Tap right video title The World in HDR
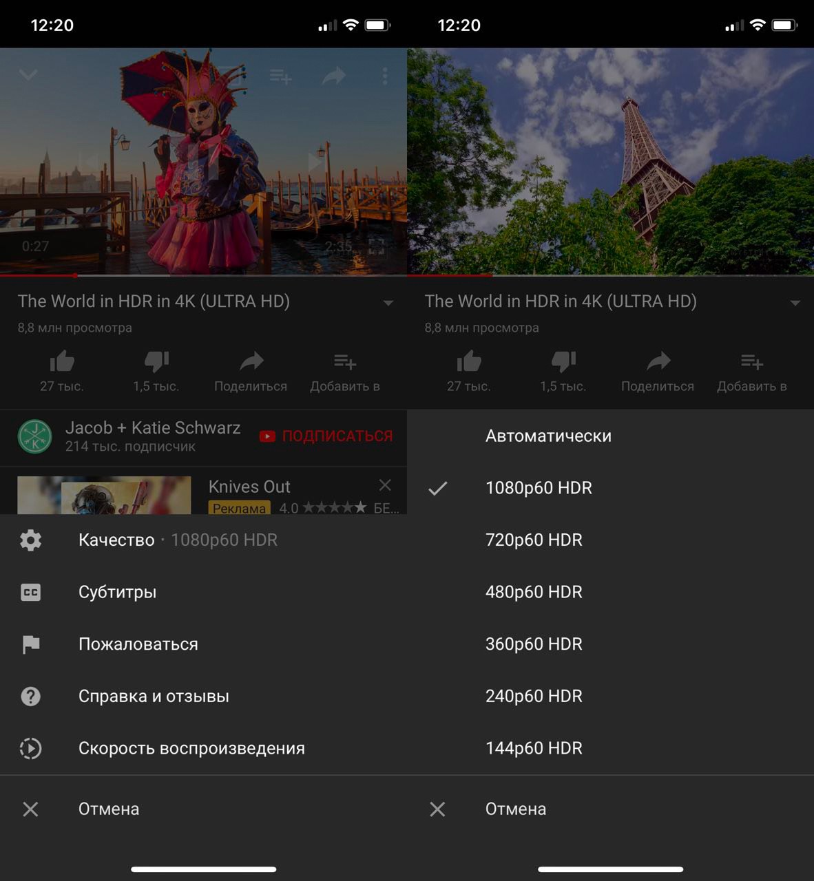The width and height of the screenshot is (814, 881). point(561,301)
